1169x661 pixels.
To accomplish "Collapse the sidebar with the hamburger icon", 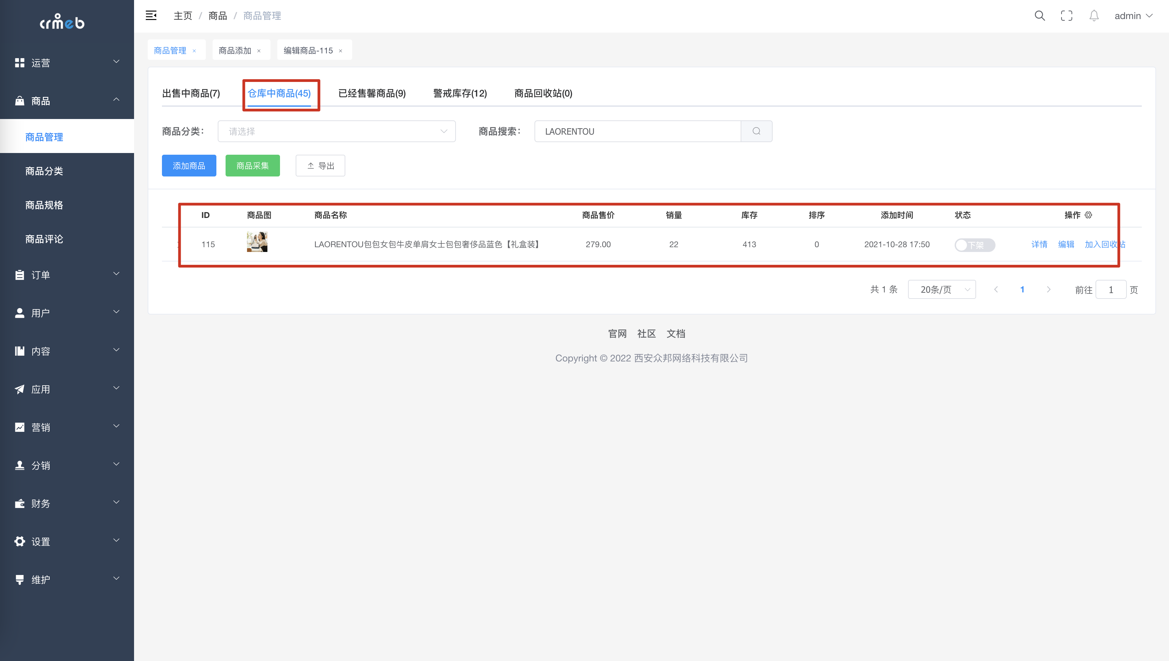I will 151,15.
